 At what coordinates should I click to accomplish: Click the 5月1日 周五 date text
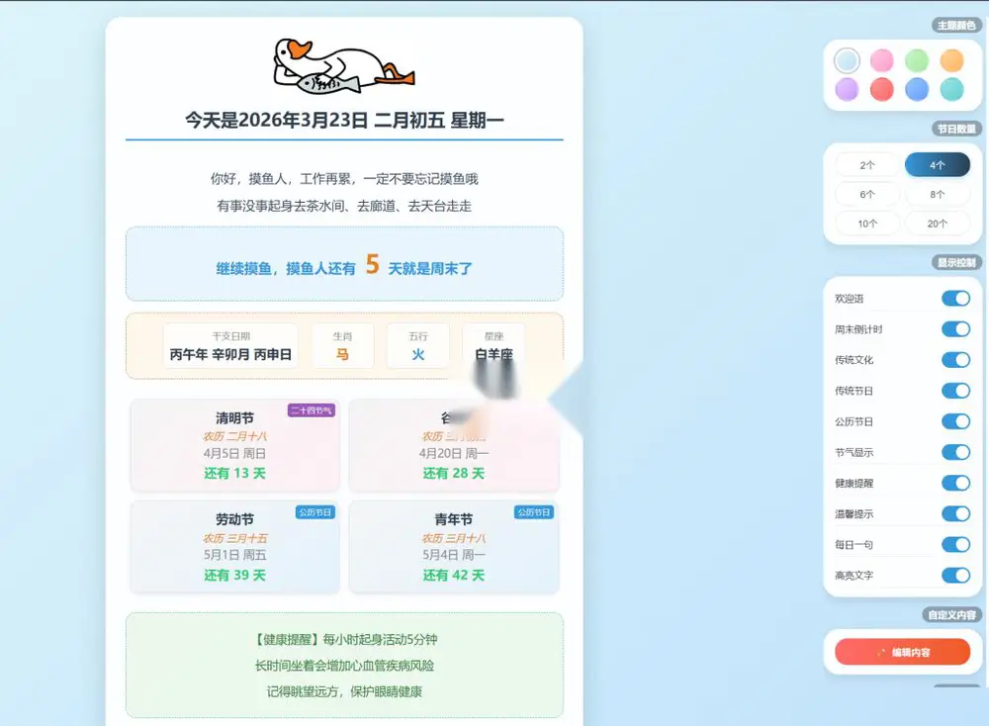coord(234,555)
